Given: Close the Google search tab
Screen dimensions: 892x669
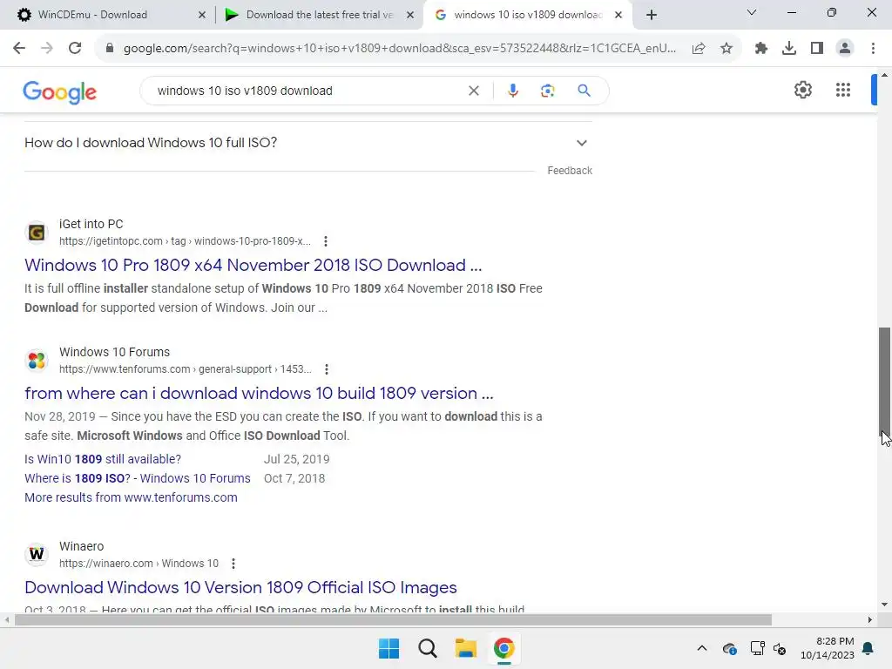Looking at the screenshot, I should click(618, 15).
